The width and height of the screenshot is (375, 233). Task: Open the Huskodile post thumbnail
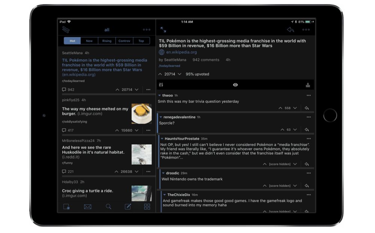(x=142, y=154)
